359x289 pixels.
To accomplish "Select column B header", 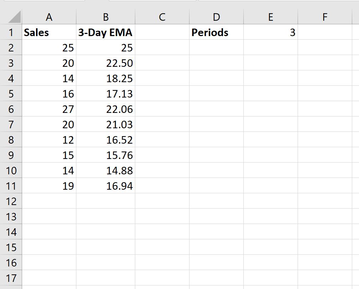I will point(106,16).
